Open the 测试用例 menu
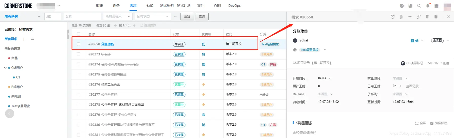The height and width of the screenshot is (138, 454). (167, 6)
